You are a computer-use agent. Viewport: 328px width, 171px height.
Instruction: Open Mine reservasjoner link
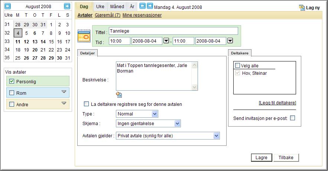click(x=142, y=15)
